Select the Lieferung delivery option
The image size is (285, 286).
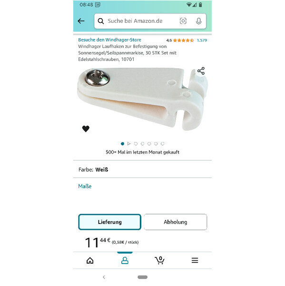pos(110,222)
